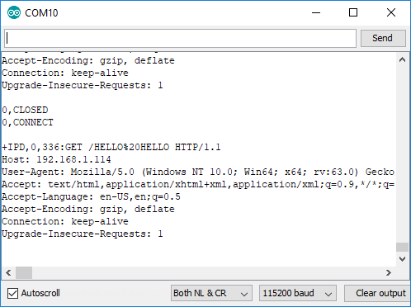
Task: Click the +IPD GET /HELLO%20HELLO output line
Action: (111, 147)
